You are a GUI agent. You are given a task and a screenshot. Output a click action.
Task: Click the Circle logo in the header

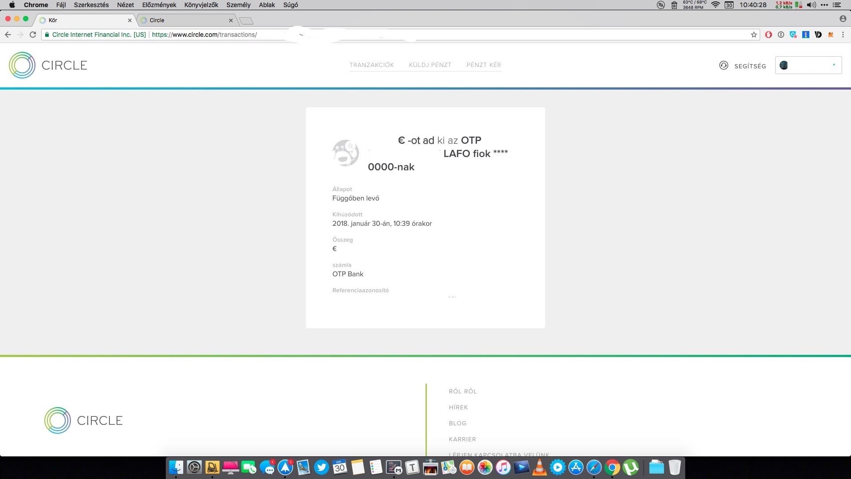[x=48, y=65]
